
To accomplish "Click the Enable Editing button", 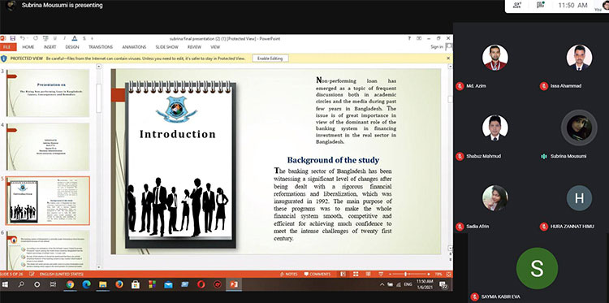I will pyautogui.click(x=270, y=58).
